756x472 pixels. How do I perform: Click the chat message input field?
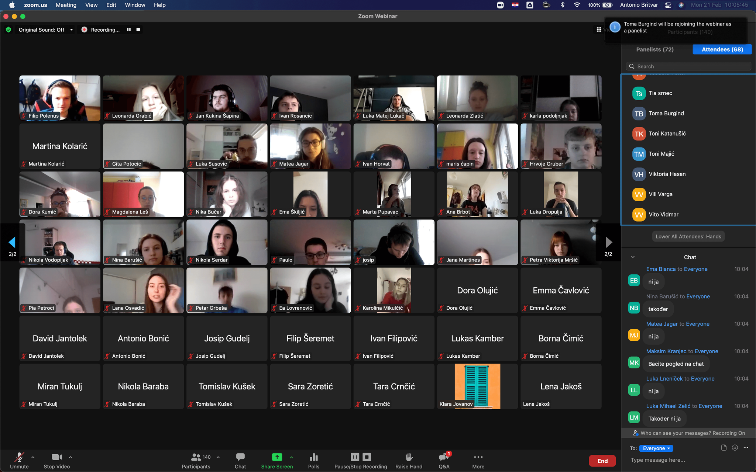[x=688, y=460]
